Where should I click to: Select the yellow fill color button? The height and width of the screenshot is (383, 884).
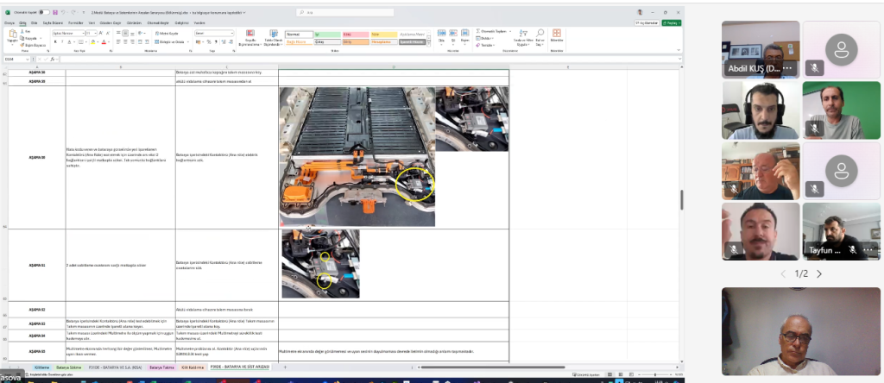[91, 41]
